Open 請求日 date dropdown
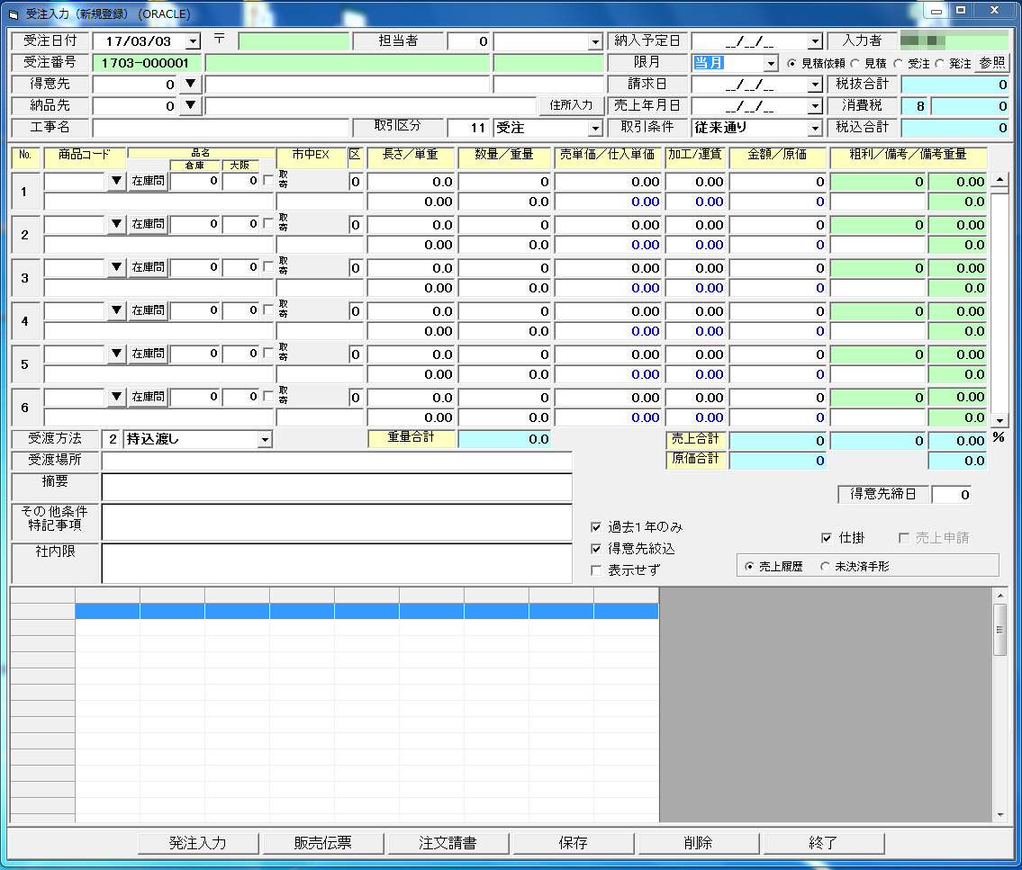The width and height of the screenshot is (1022, 870). pos(815,85)
